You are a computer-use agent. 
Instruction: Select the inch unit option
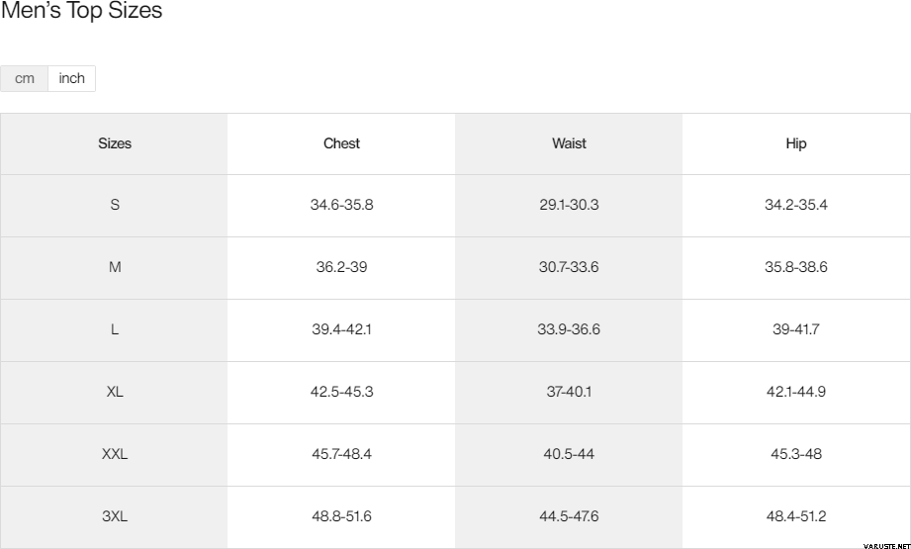tap(72, 78)
